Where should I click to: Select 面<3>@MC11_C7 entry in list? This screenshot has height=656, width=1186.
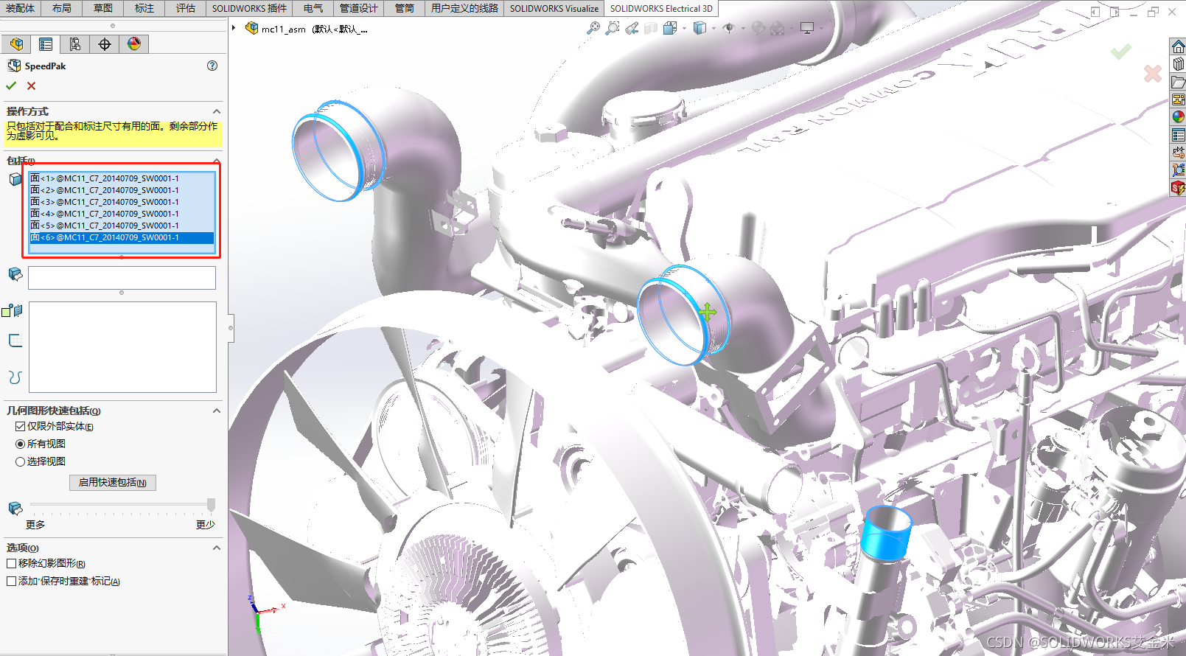click(x=122, y=202)
